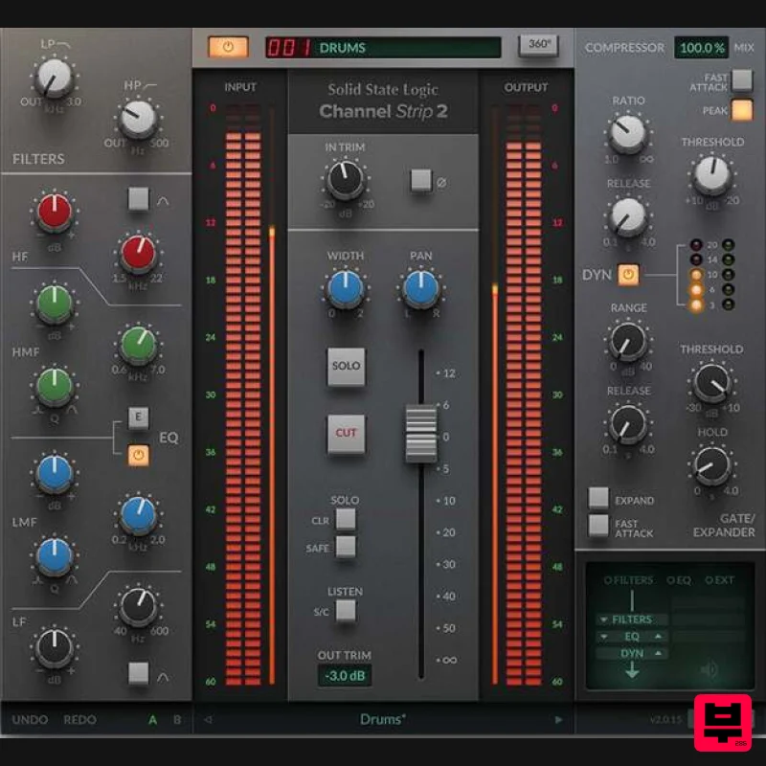Click the 360° button
This screenshot has height=766, width=766.
(538, 45)
